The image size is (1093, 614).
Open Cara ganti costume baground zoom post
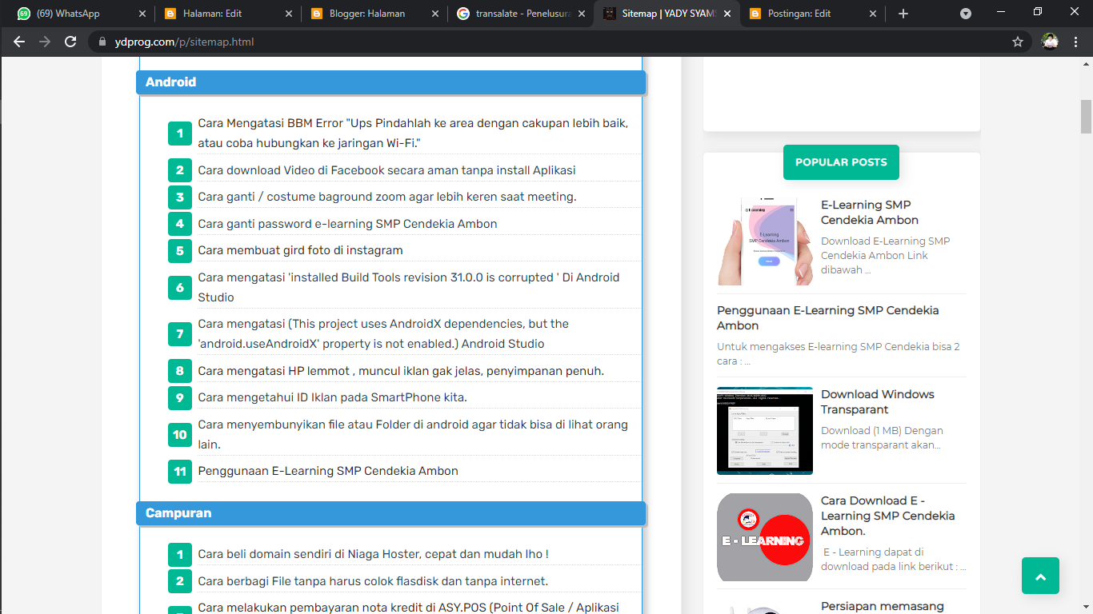tap(387, 197)
